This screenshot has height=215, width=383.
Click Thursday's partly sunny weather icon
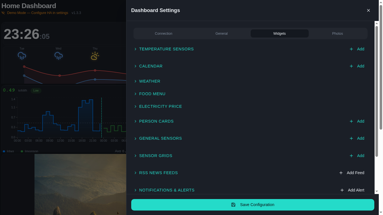tap(95, 56)
